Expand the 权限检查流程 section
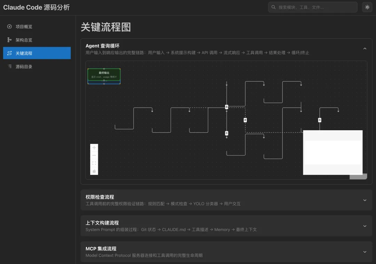The image size is (376, 264). click(x=365, y=200)
